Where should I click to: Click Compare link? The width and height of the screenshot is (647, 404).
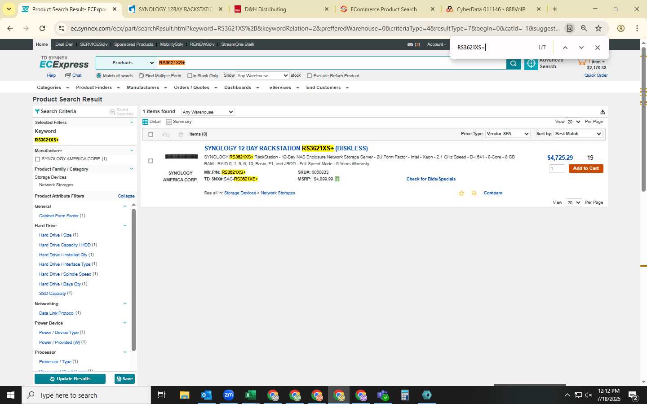[x=493, y=193]
